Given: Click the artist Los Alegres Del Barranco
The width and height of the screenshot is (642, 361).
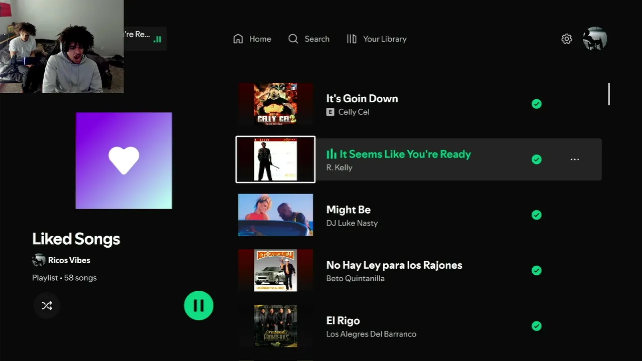Looking at the screenshot, I should pyautogui.click(x=371, y=334).
